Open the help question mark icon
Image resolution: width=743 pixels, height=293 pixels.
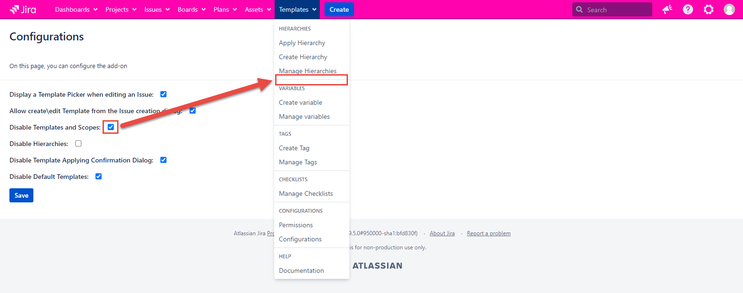(x=688, y=9)
